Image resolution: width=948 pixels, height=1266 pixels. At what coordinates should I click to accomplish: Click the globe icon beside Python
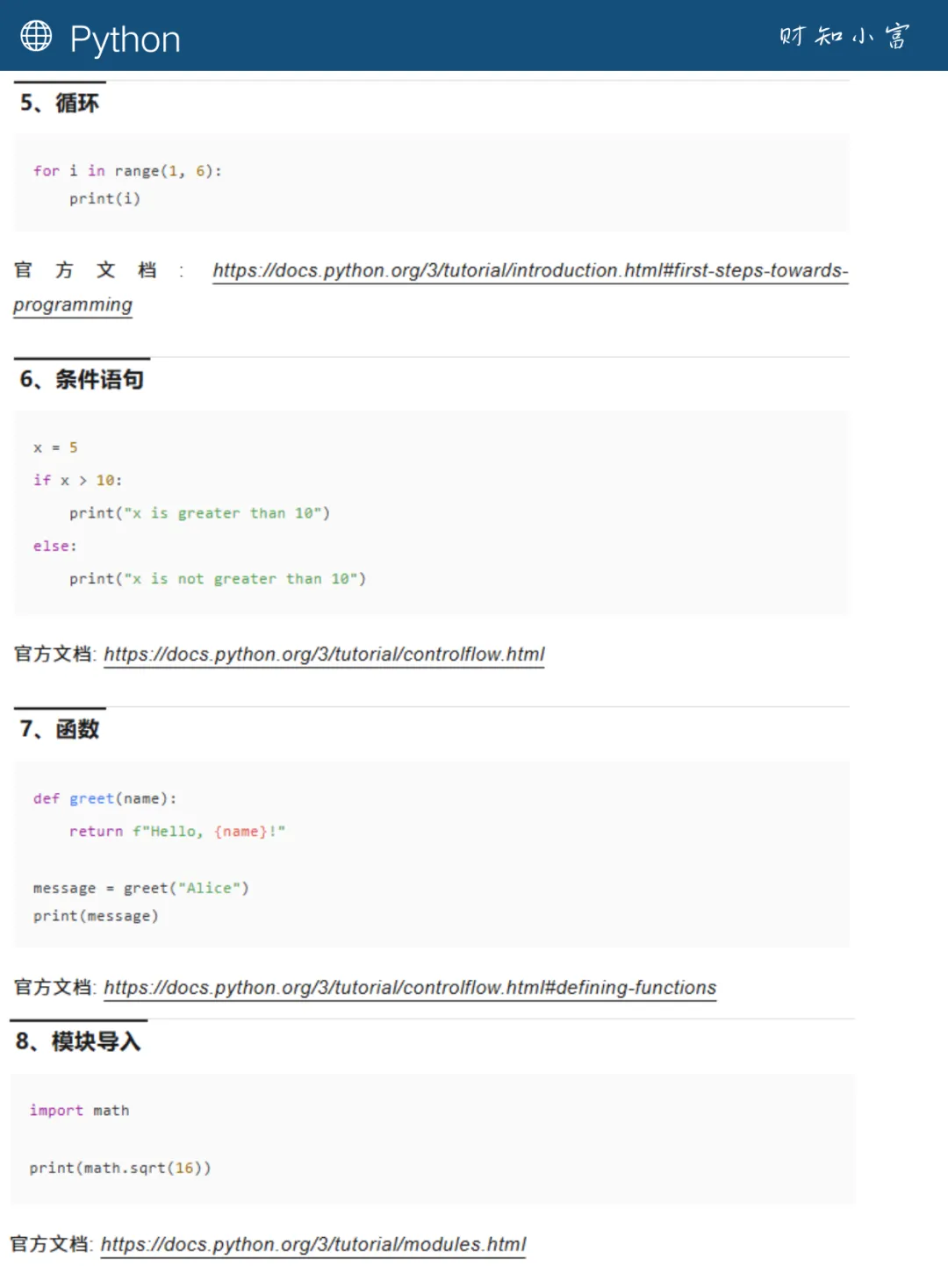36,36
